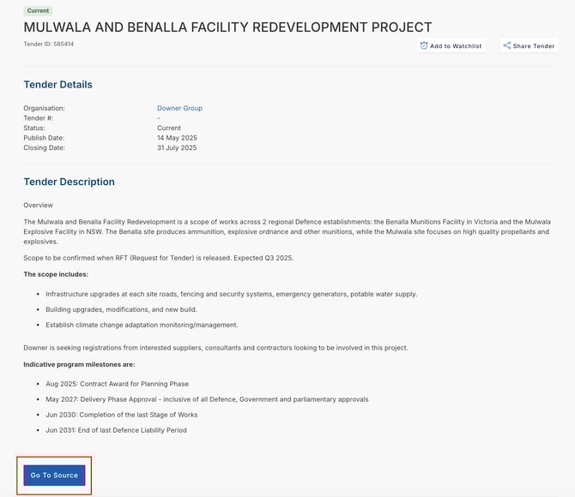
Task: Open the Downer Group organisation link
Action: (179, 108)
